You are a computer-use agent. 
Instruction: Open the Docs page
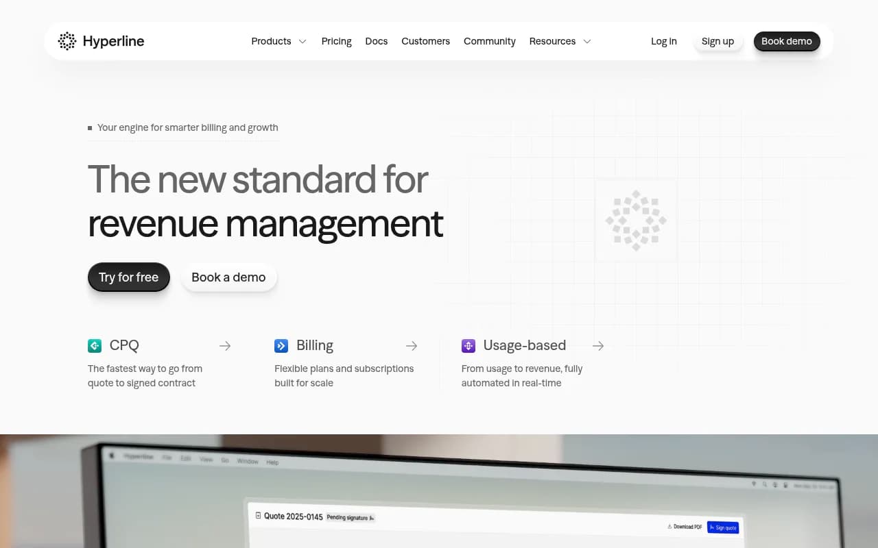[377, 41]
